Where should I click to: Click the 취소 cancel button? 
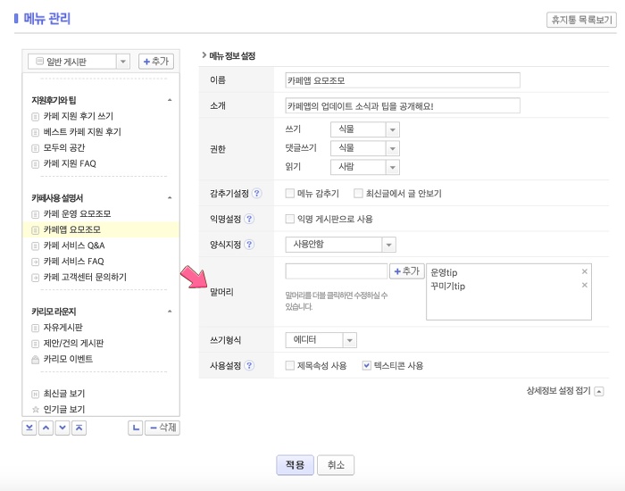336,465
